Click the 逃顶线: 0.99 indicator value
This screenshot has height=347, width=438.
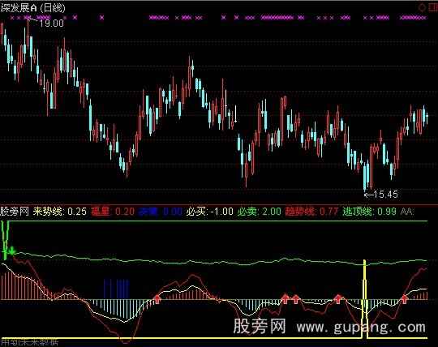369,212
